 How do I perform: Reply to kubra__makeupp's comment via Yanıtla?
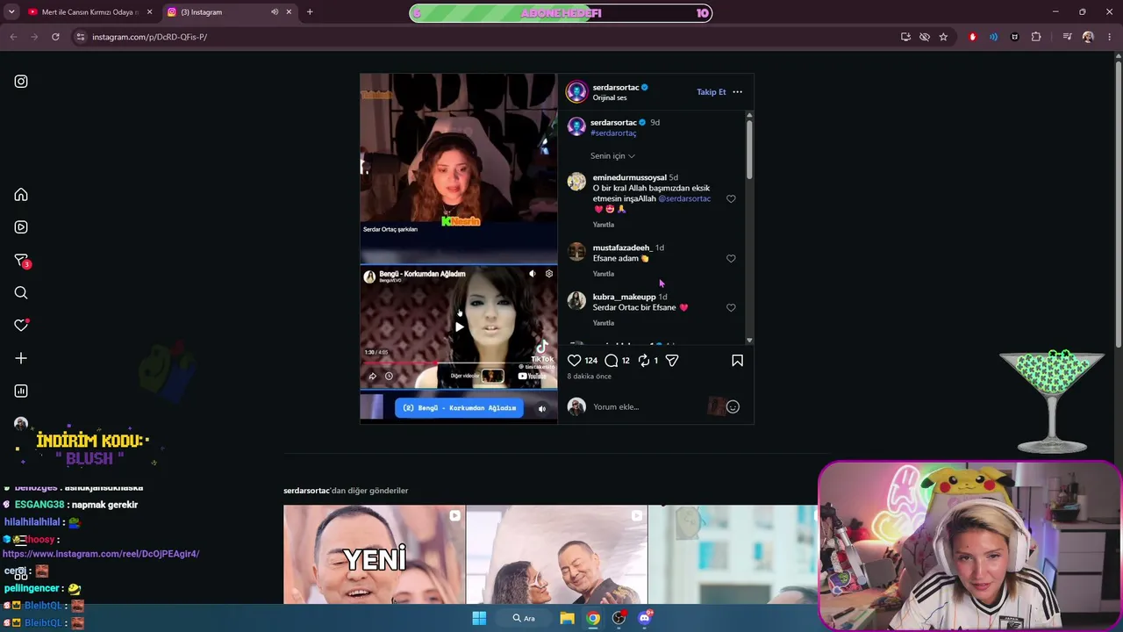point(604,323)
